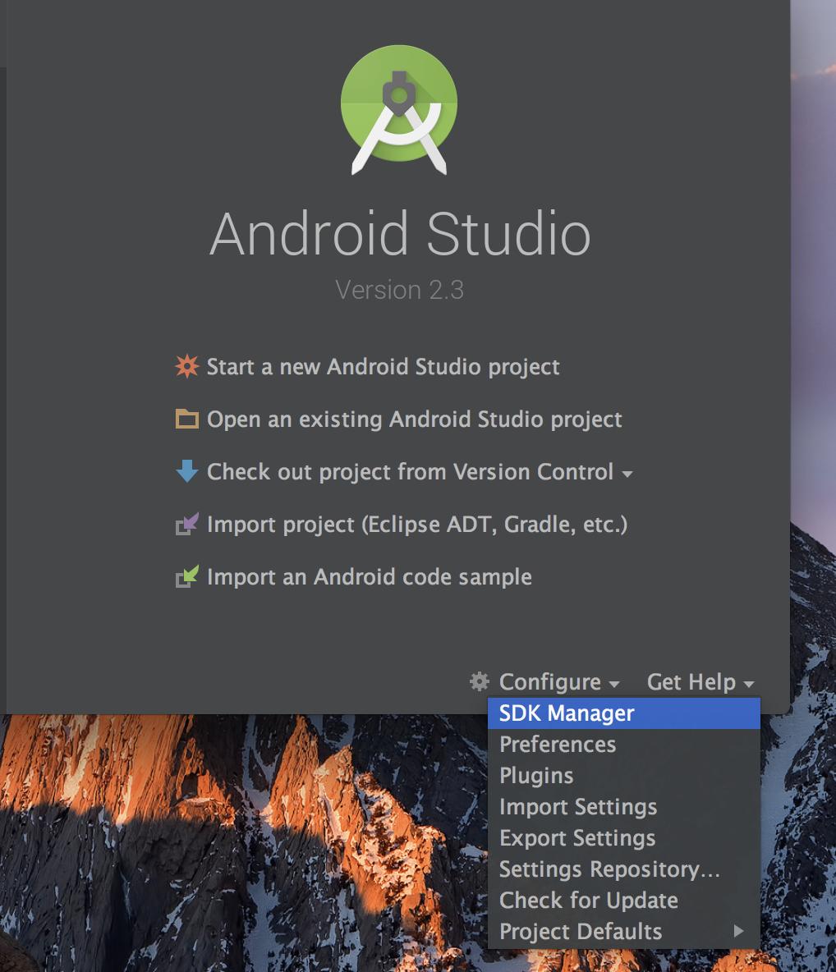Start a new Android Studio project

(x=383, y=366)
